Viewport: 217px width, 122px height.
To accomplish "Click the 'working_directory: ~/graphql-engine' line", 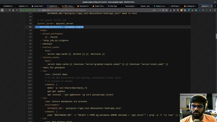I will [62, 27].
